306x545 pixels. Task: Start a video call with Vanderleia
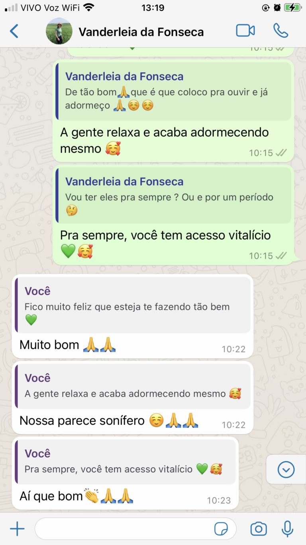click(245, 31)
